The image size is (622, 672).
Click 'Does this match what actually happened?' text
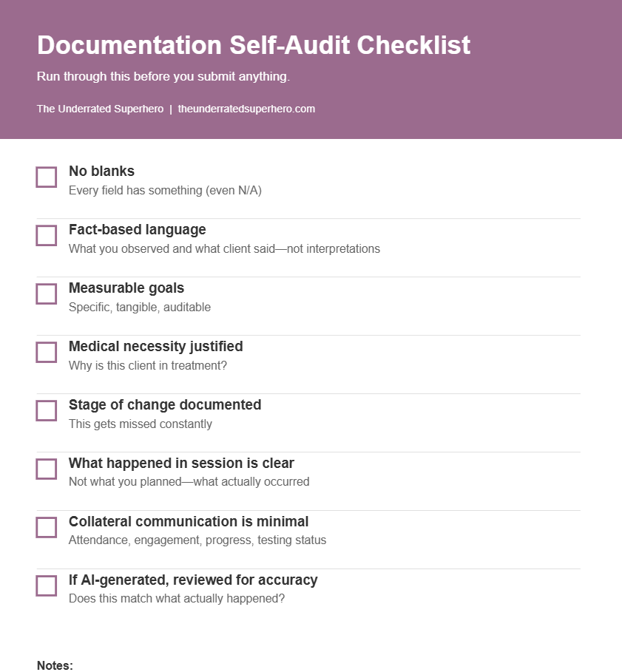(x=177, y=599)
